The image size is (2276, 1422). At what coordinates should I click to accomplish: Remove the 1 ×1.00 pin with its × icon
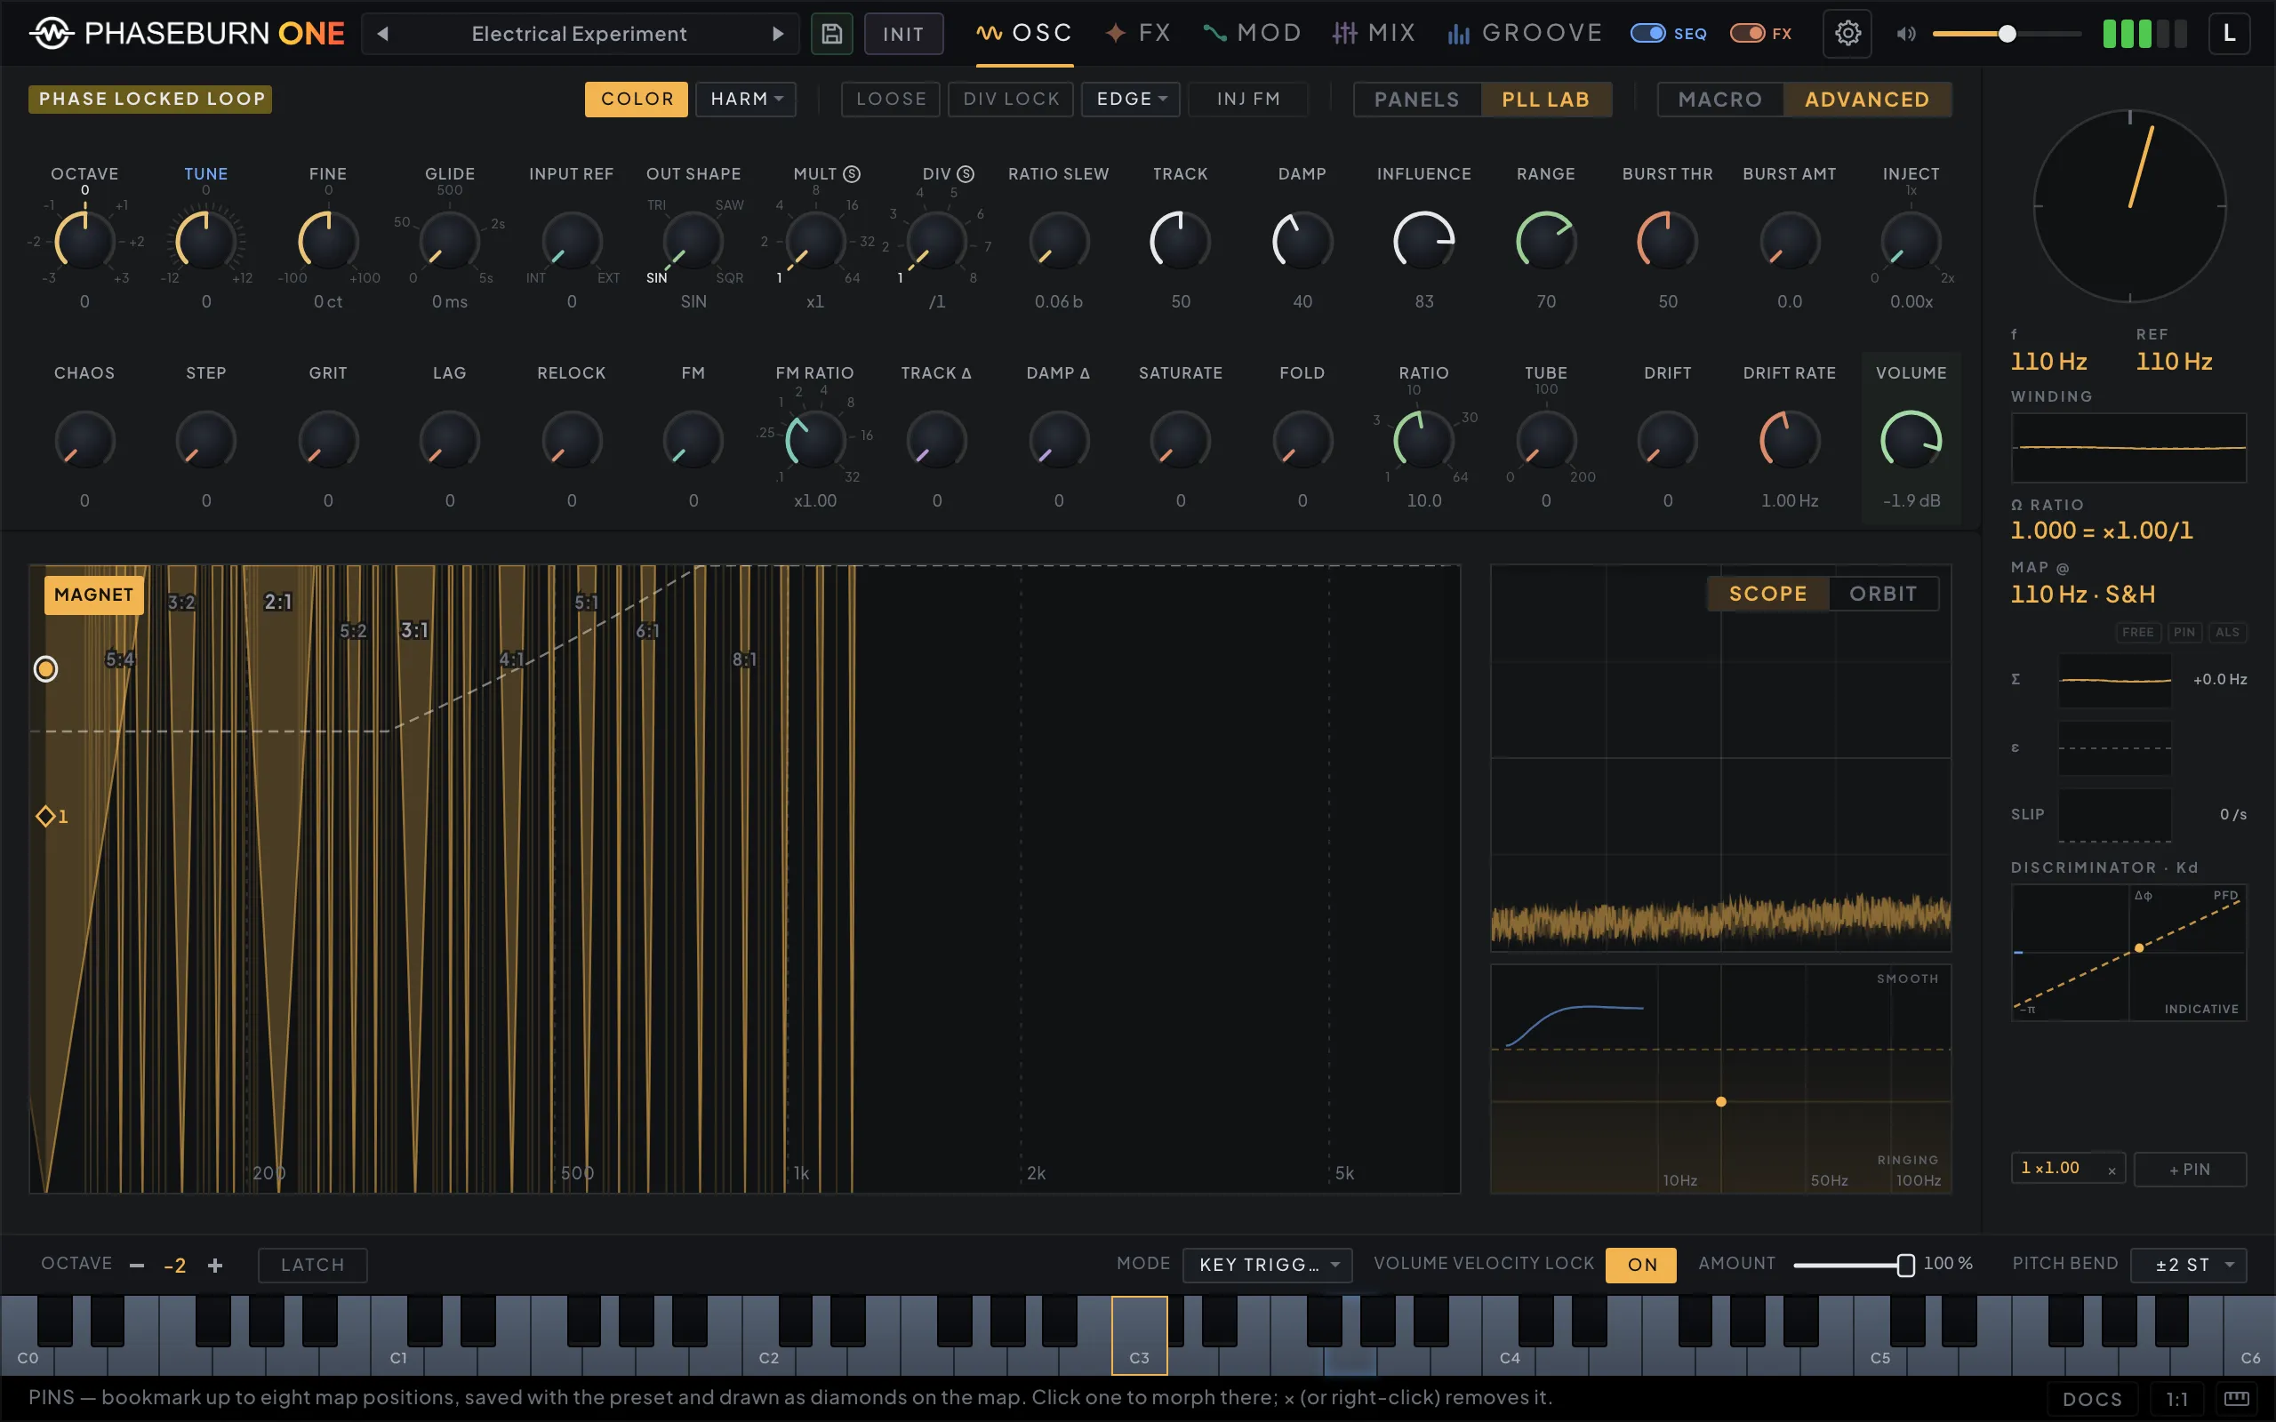tap(2112, 1170)
